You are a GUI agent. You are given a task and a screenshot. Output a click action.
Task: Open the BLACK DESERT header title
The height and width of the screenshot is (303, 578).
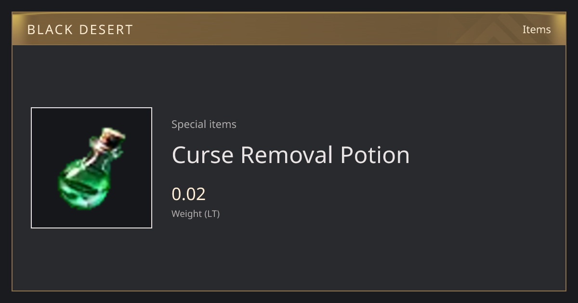point(80,30)
